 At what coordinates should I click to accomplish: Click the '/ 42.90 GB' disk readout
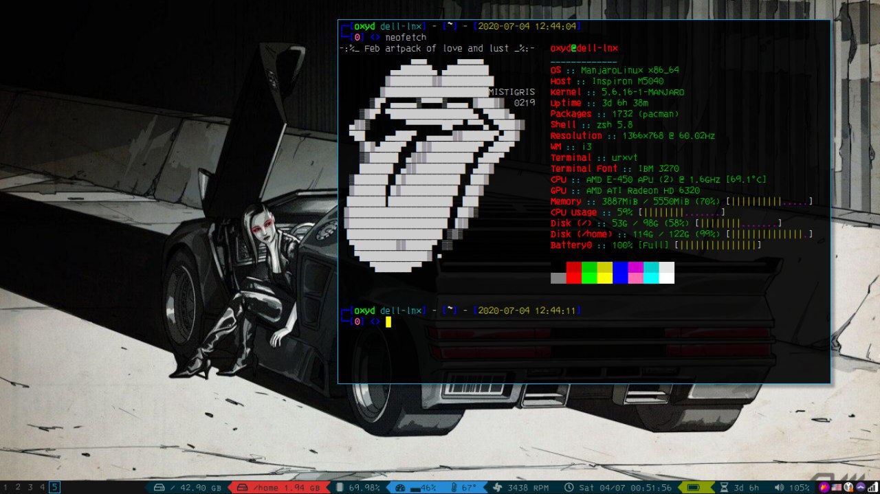click(x=196, y=487)
